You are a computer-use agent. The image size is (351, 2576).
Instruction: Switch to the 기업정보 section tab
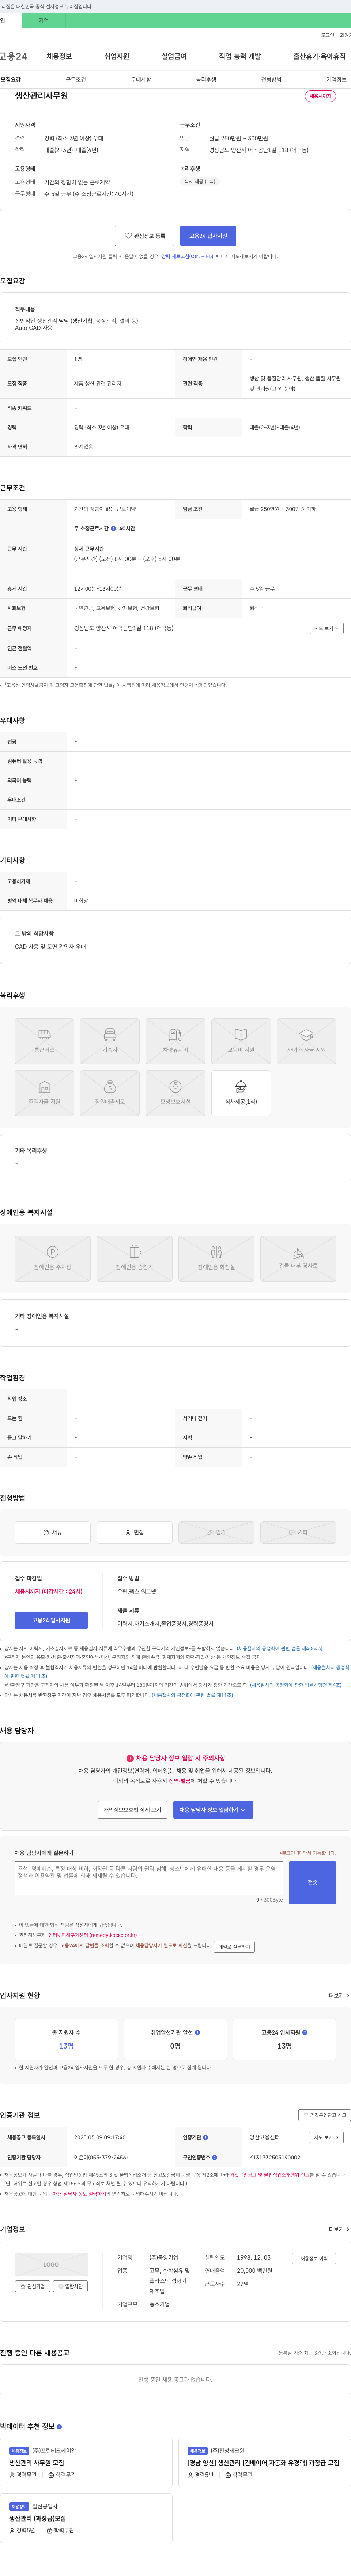pyautogui.click(x=336, y=79)
